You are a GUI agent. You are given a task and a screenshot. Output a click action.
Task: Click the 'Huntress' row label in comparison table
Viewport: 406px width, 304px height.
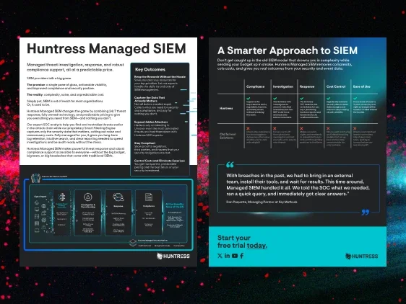click(x=226, y=109)
